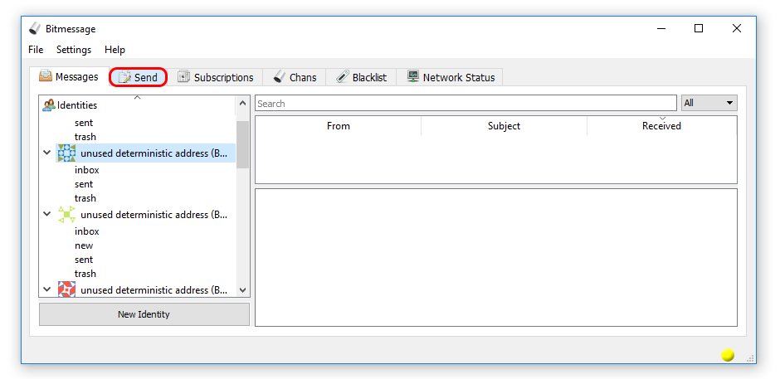Select trash under the light green identicon address
The height and width of the screenshot is (379, 780).
(85, 274)
